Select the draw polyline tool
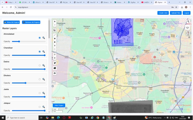This screenshot has width=193, height=120. [55, 35]
